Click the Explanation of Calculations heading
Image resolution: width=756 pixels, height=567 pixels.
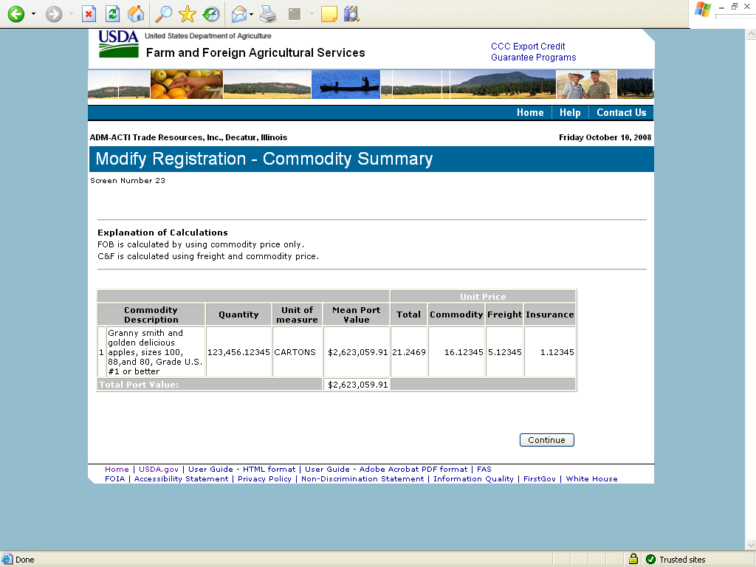tap(162, 233)
